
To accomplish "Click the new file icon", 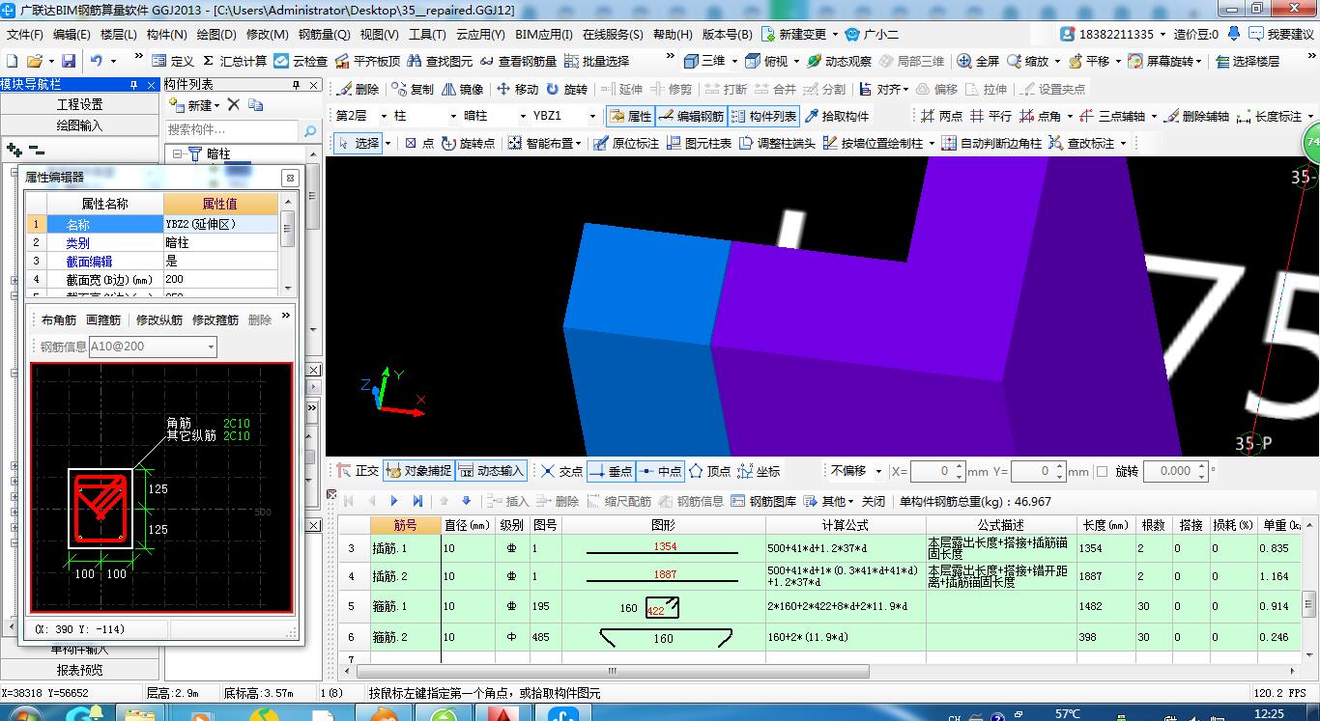I will 13,61.
